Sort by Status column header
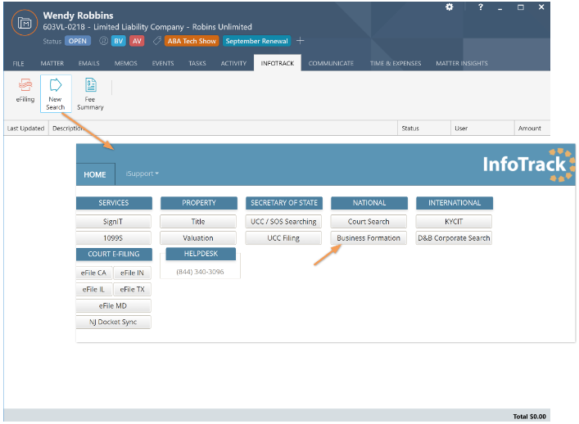Viewport: 579px width, 424px height. tap(424, 129)
